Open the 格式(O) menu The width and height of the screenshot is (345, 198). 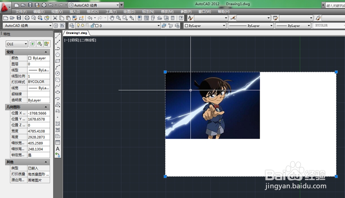(x=92, y=12)
